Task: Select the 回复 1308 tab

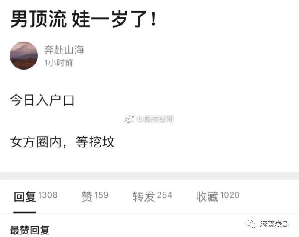Action: coord(36,196)
